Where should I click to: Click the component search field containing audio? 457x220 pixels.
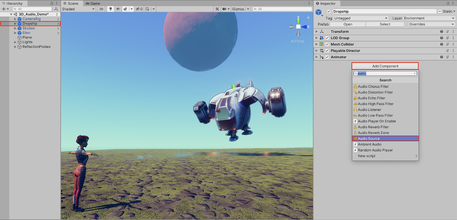click(x=385, y=74)
